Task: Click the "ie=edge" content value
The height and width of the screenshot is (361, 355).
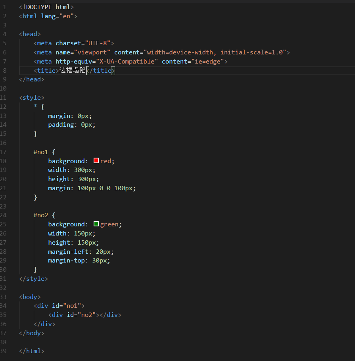Action: [x=208, y=62]
